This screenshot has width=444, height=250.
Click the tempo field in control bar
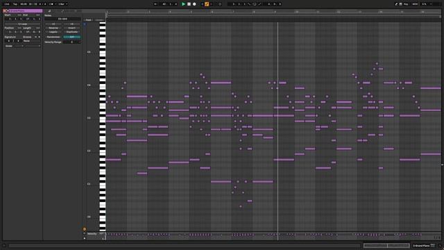coord(24,4)
